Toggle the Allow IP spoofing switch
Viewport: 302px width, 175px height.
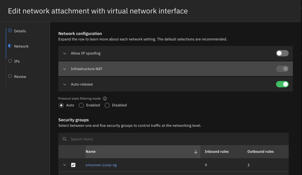pyautogui.click(x=282, y=53)
